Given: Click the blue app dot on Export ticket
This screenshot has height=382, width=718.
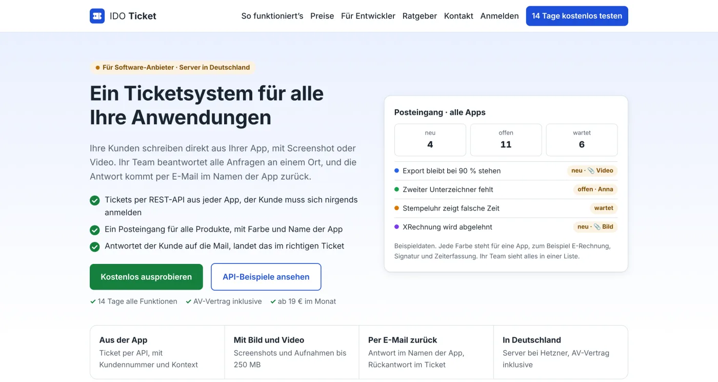Looking at the screenshot, I should coord(396,170).
